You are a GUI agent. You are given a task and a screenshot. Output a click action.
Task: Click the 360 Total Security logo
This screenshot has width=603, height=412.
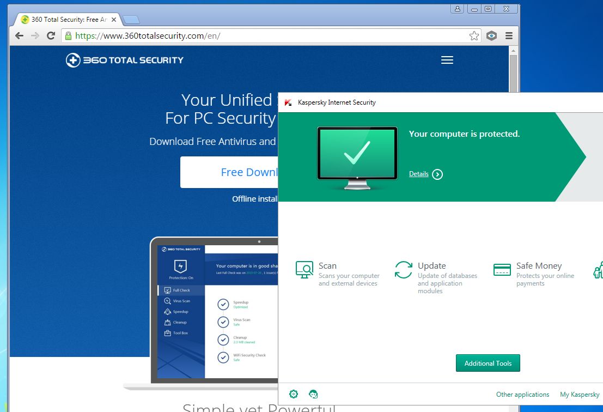point(125,60)
